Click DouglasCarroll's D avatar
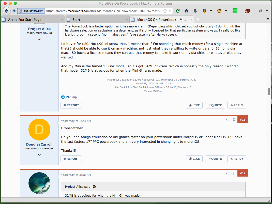 (39, 130)
